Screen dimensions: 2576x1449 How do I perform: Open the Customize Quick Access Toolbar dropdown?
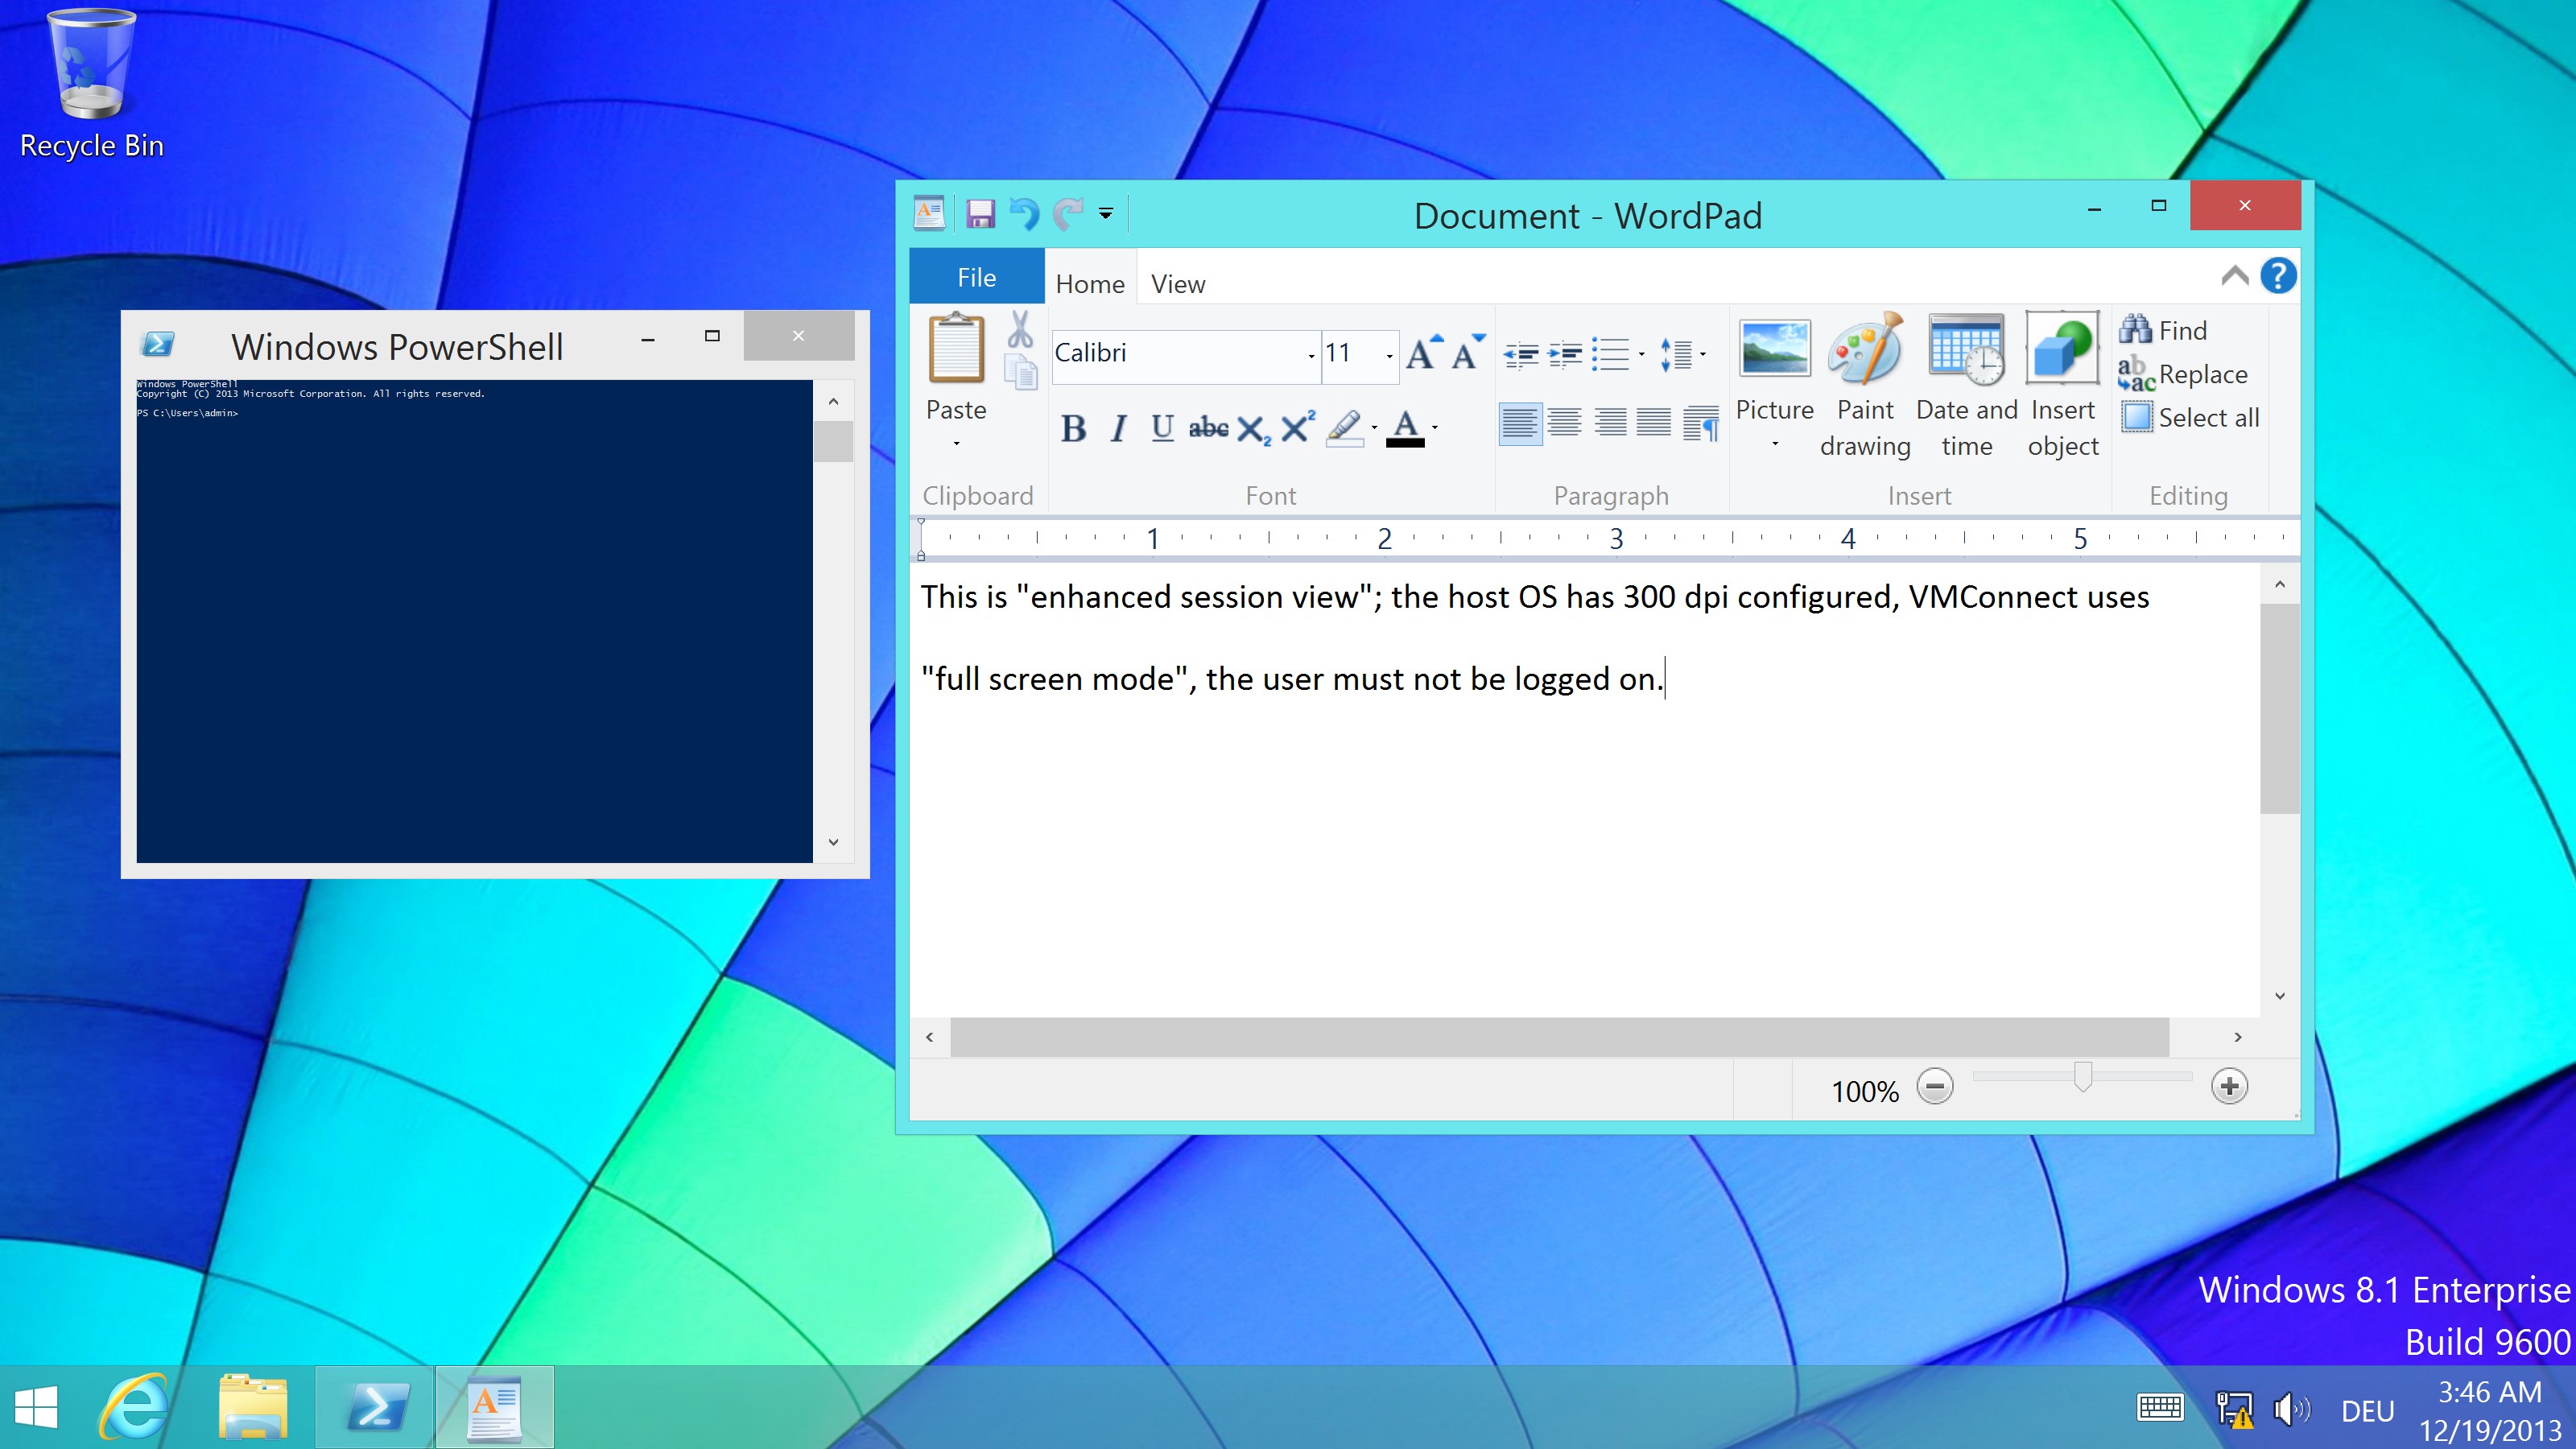coord(1106,213)
